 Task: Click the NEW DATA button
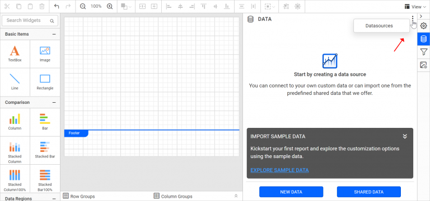click(x=291, y=192)
